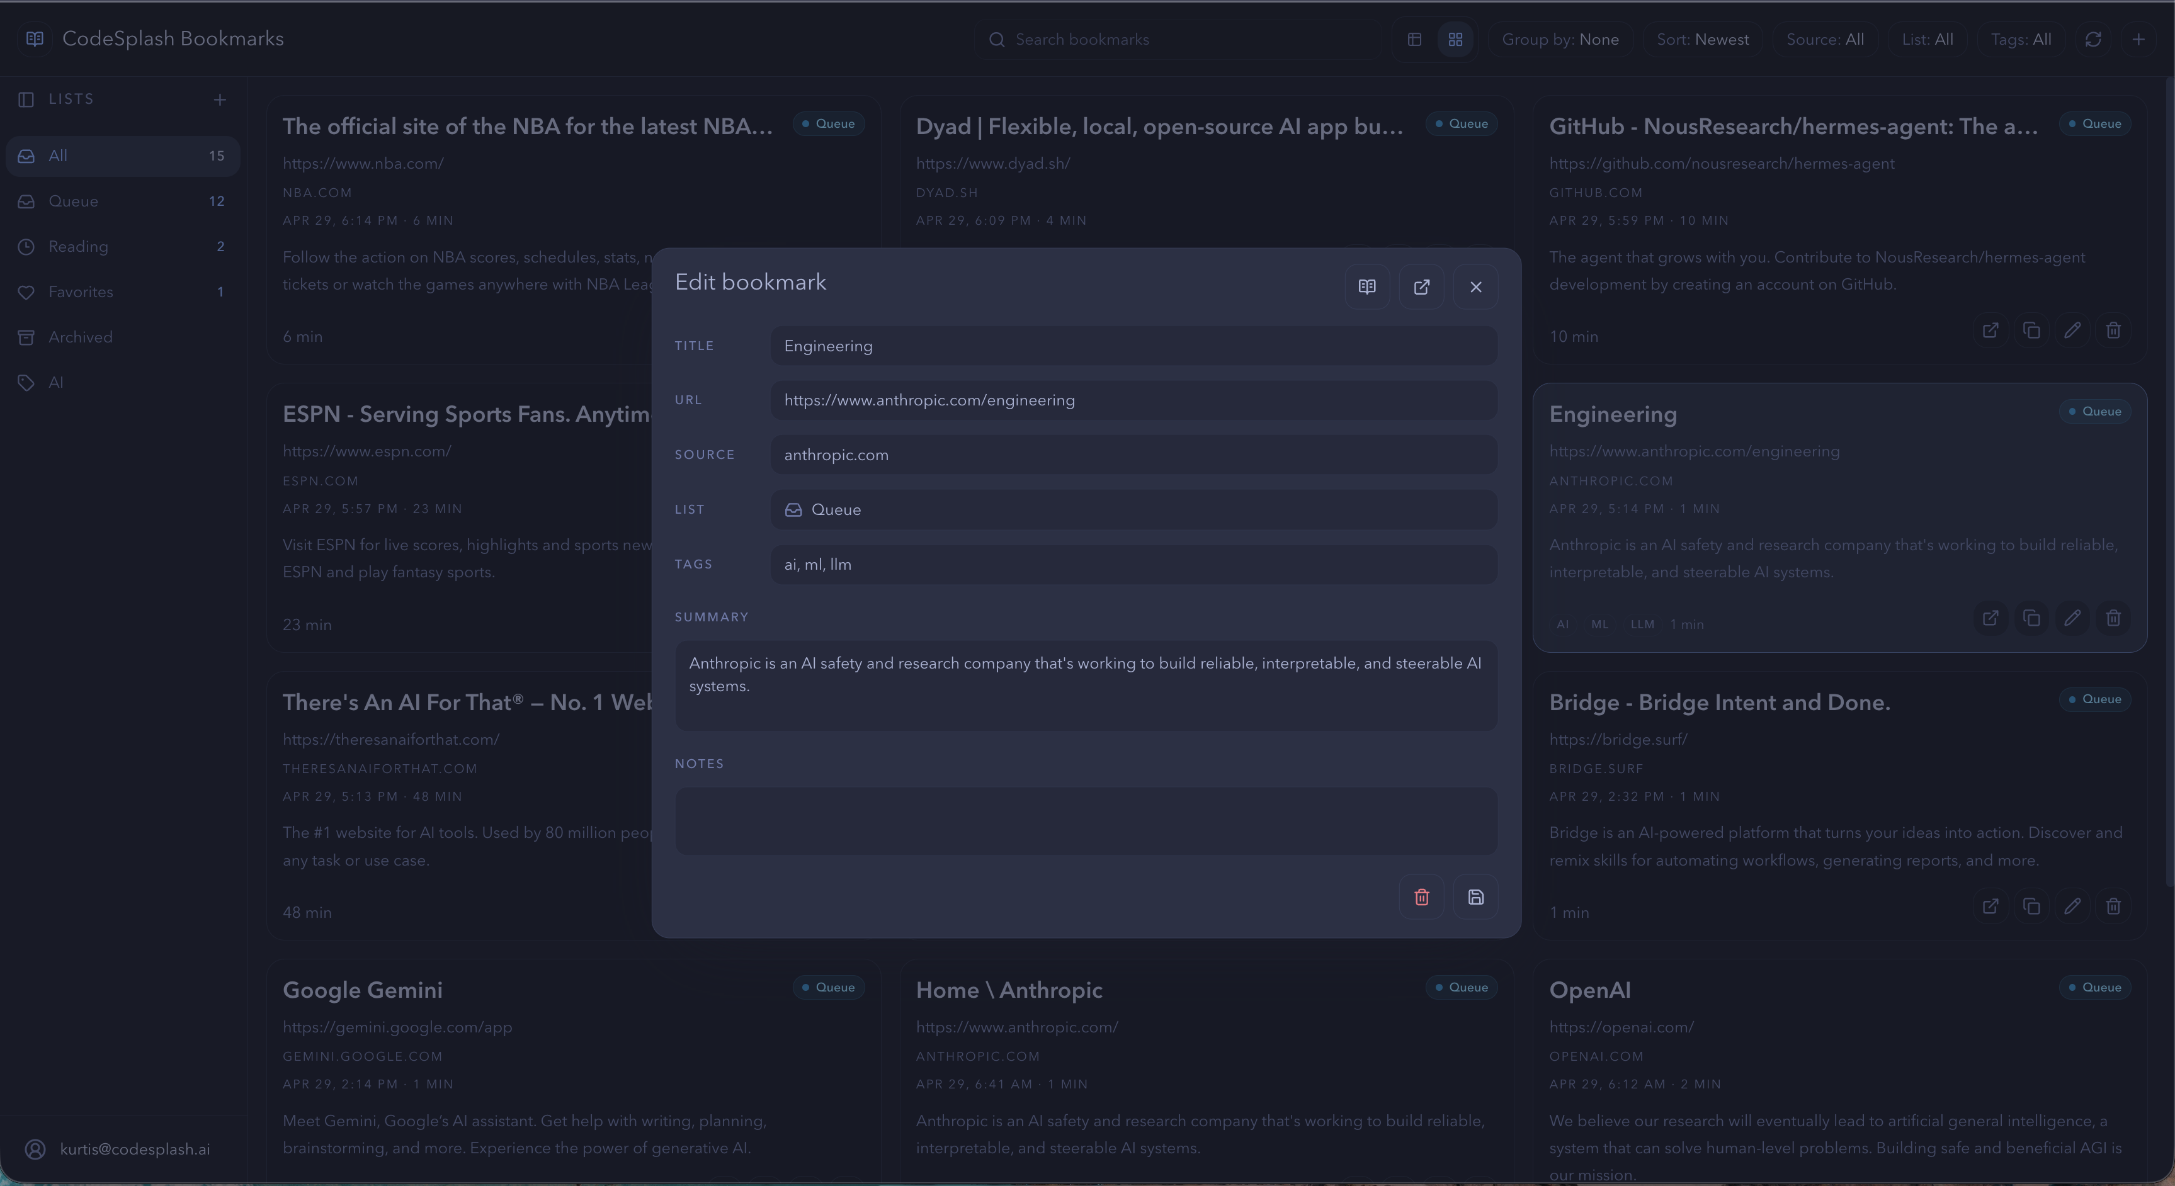
Task: Edit the Bridge bookmark pencil icon
Action: click(x=2072, y=906)
